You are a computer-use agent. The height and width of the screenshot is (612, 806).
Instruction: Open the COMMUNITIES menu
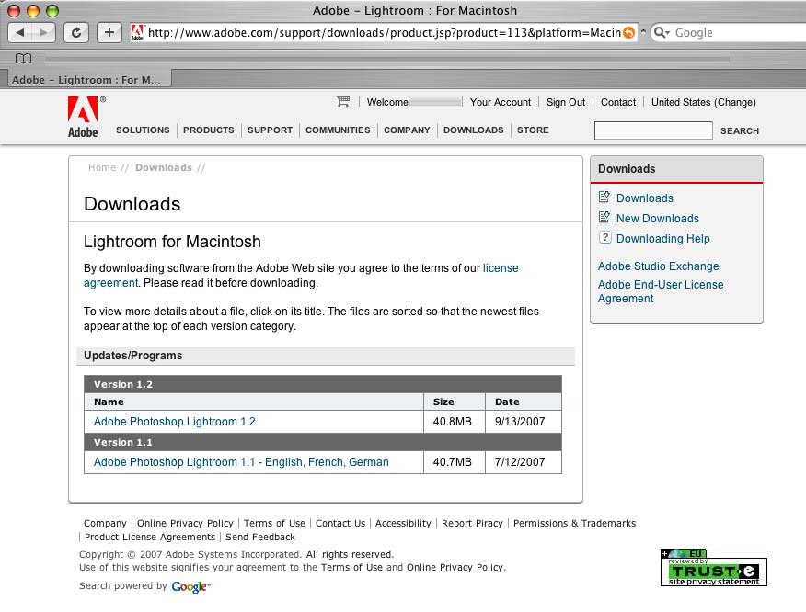[338, 130]
